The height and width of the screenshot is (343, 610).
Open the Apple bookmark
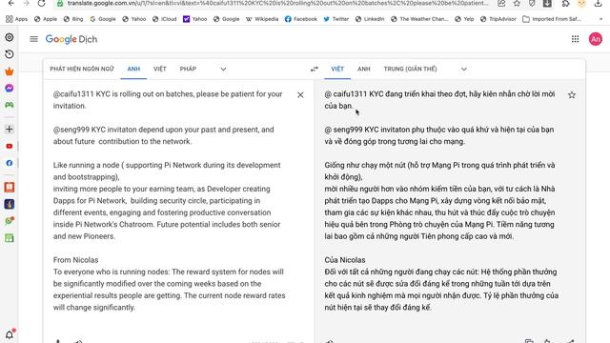(x=46, y=19)
